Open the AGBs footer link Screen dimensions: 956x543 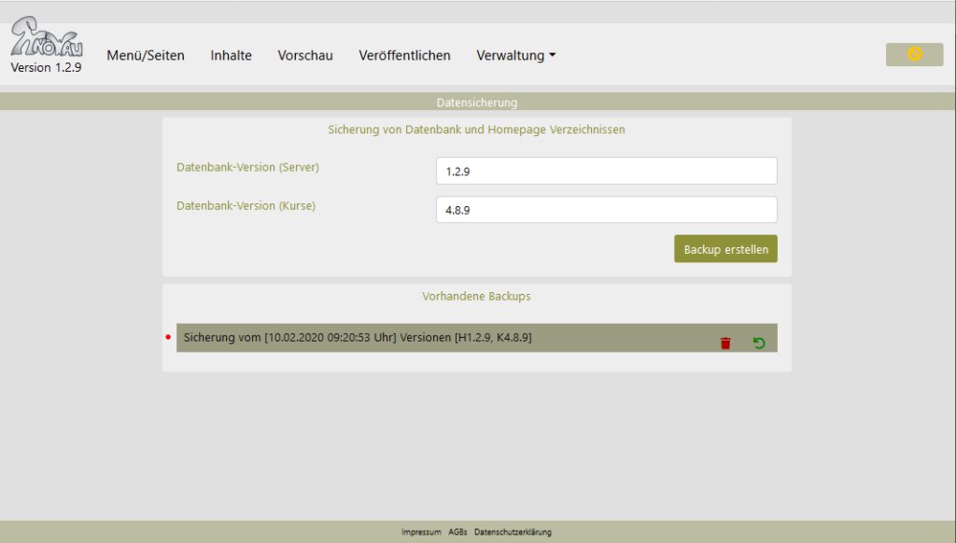(457, 533)
